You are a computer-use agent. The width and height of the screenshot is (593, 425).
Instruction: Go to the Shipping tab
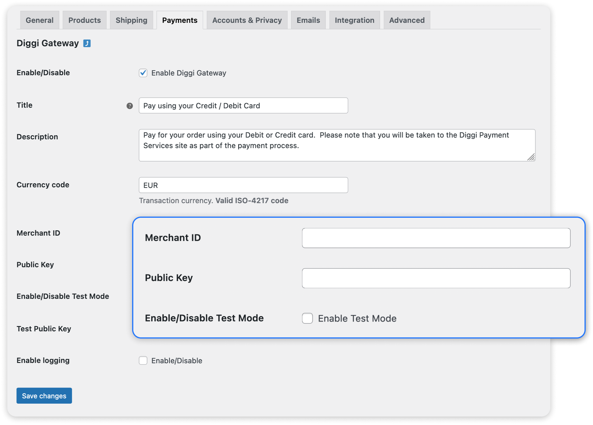point(131,20)
